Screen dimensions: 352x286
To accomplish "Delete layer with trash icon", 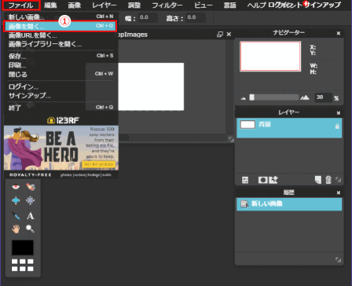I will coord(328,180).
